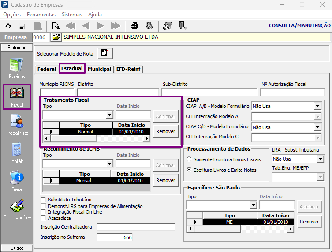Viewport: 332px width, 252px height.
Task: Switch to the Municipal tab
Action: pyautogui.click(x=100, y=69)
